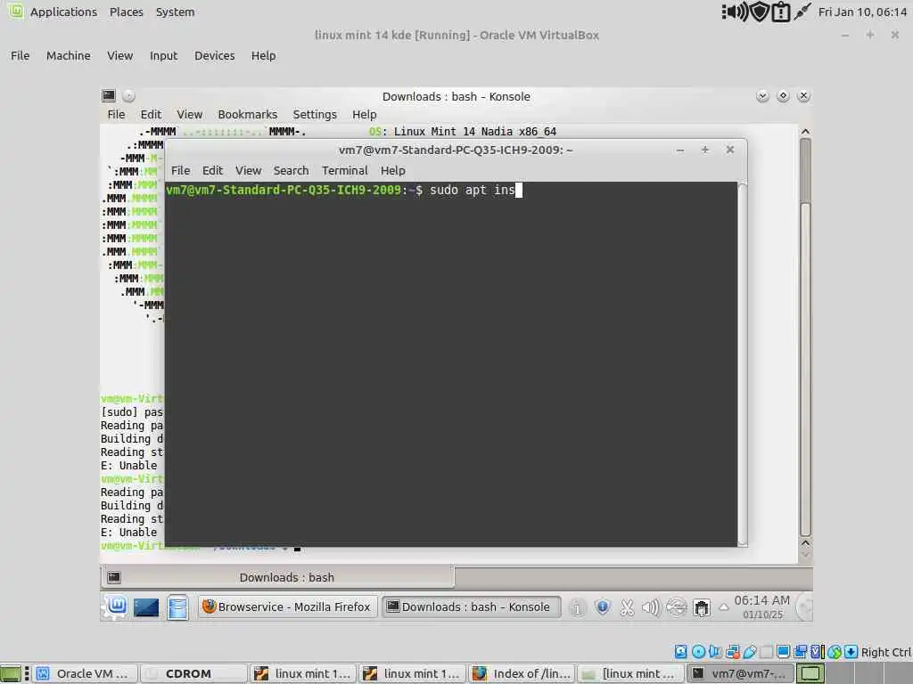Viewport: 913px width, 684px height.
Task: Open the front terminal's Edit menu
Action: coord(212,170)
